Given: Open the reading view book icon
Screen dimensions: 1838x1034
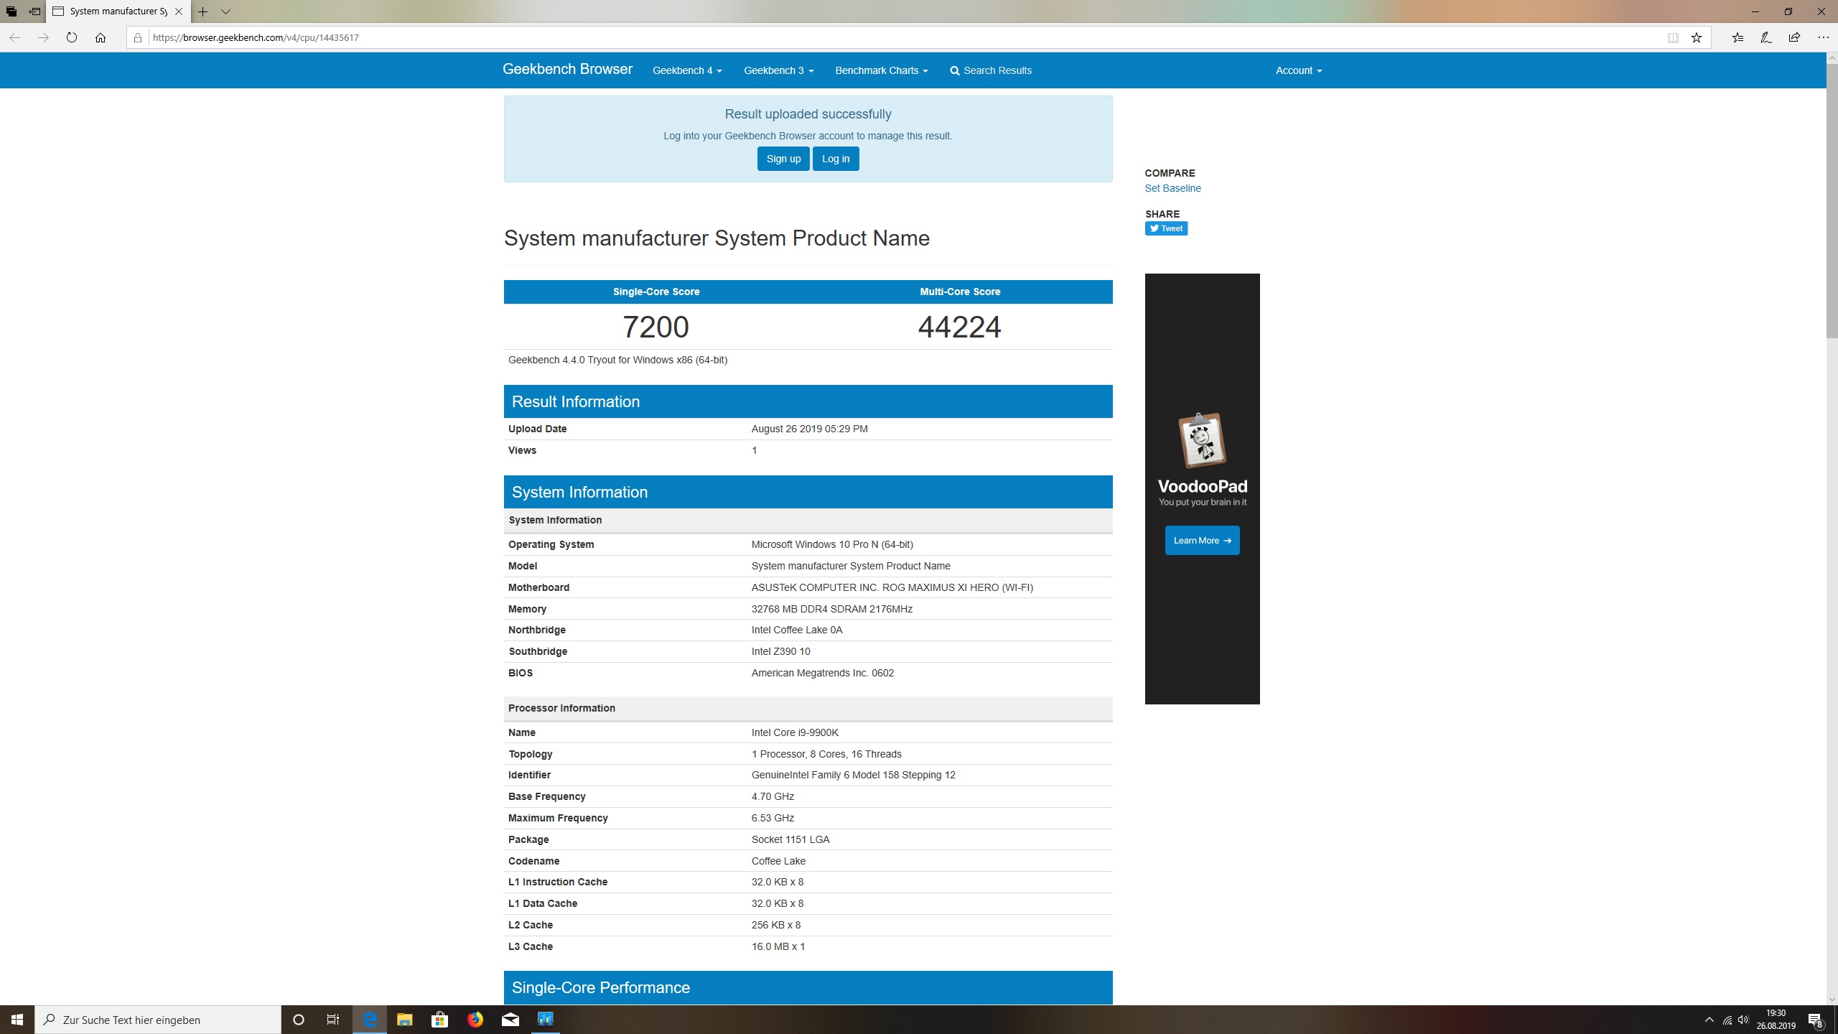Looking at the screenshot, I should pos(1673,37).
